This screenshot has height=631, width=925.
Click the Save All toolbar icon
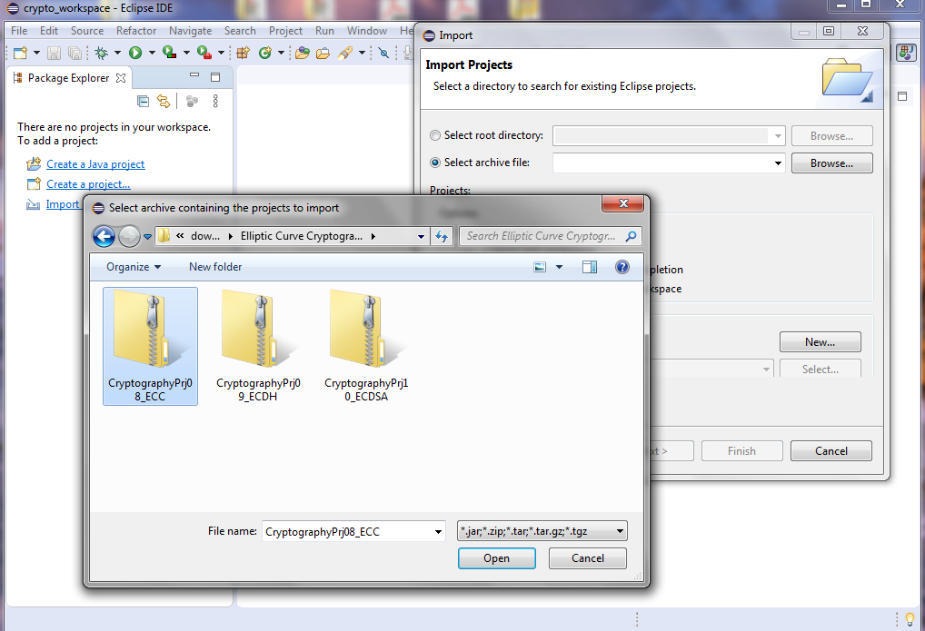point(75,52)
